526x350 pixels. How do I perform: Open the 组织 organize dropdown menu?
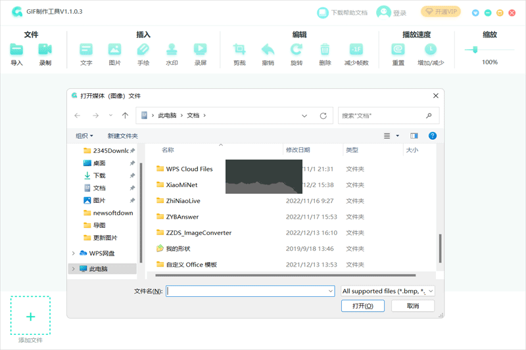coord(84,136)
